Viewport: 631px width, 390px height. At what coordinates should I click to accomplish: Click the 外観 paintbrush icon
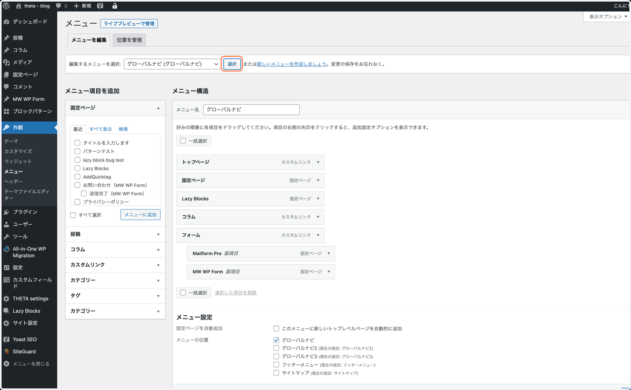coord(6,127)
